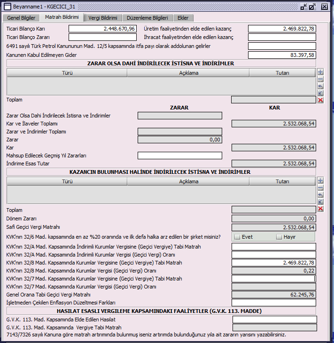Focus G.V.K. 113 Elde Edilen Hasılat field

pos(275,320)
